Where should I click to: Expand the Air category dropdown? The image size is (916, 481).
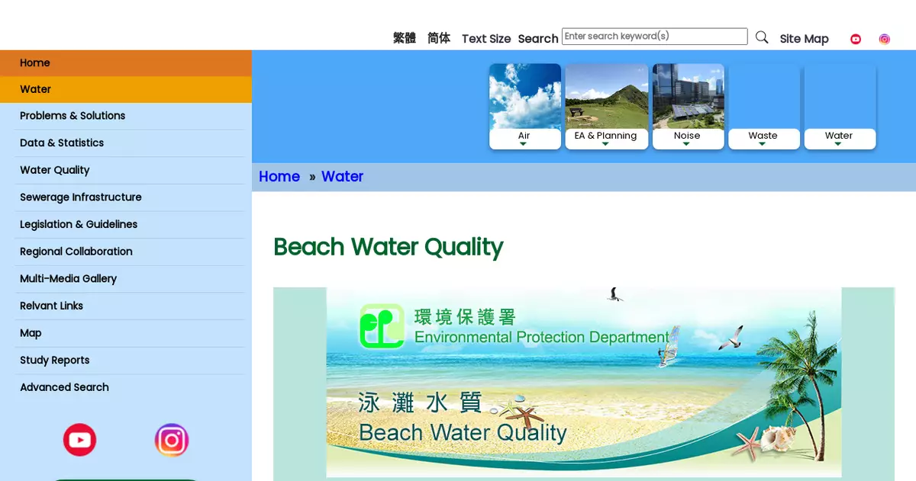[524, 139]
